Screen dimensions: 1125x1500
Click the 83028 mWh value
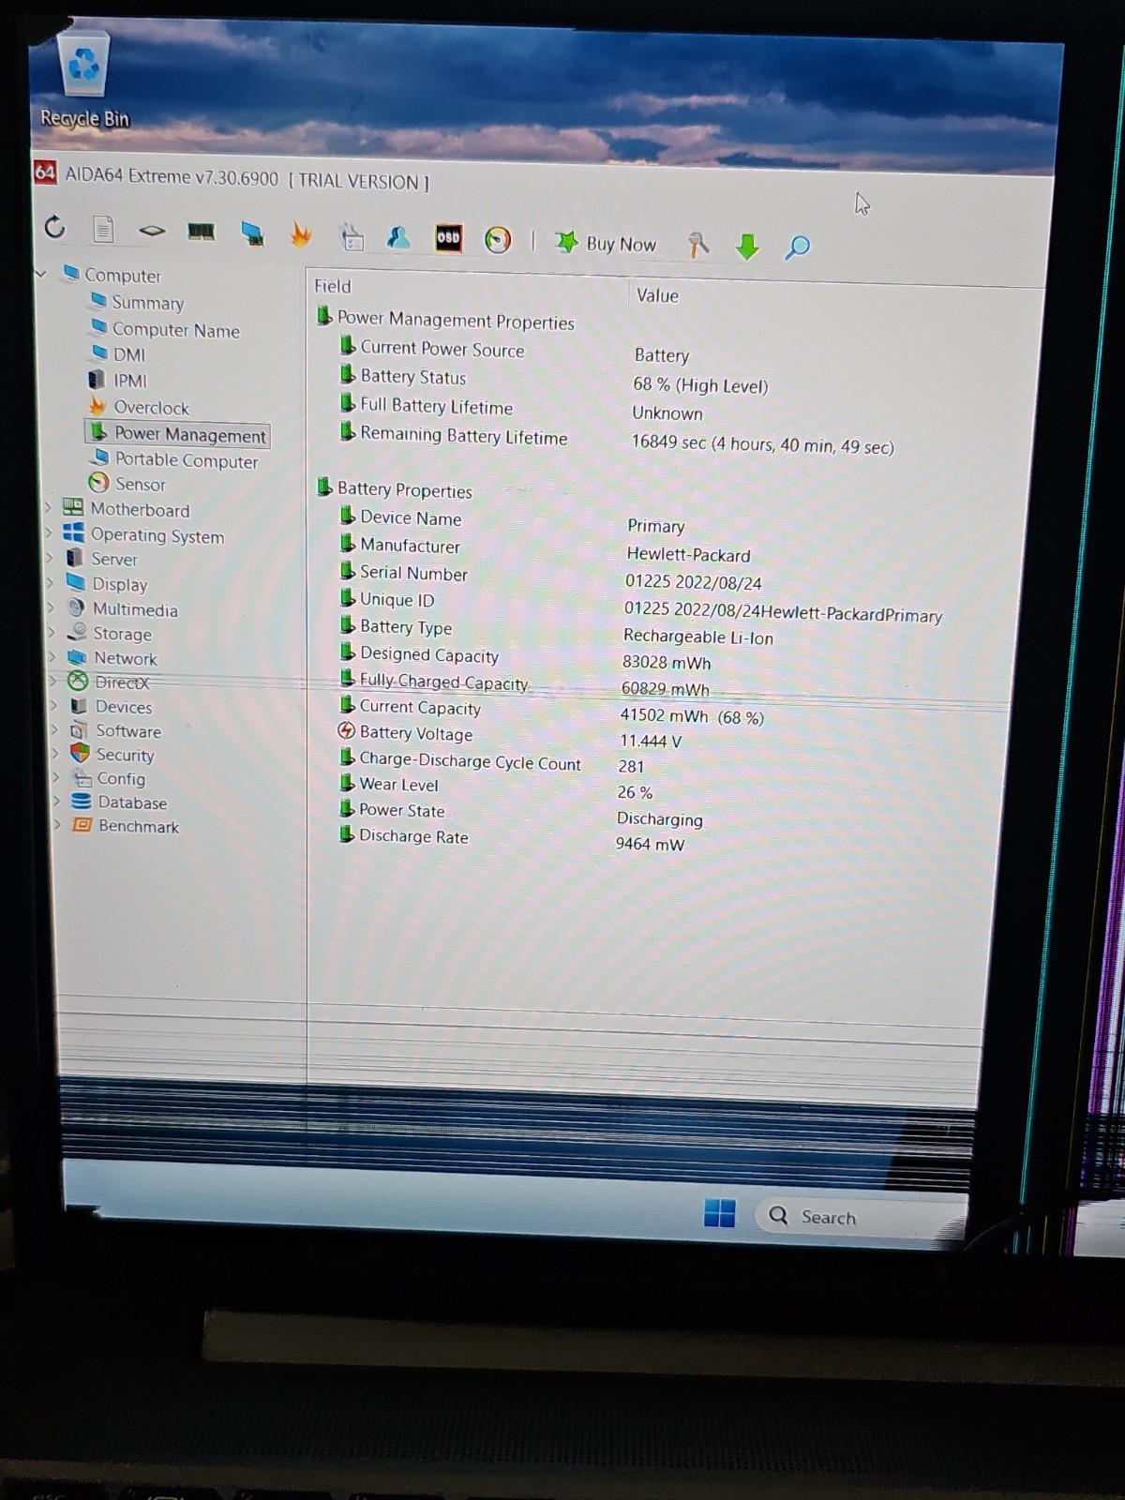(x=667, y=662)
